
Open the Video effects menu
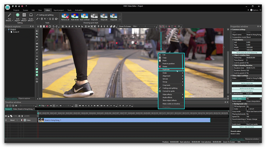pyautogui.click(x=24, y=17)
